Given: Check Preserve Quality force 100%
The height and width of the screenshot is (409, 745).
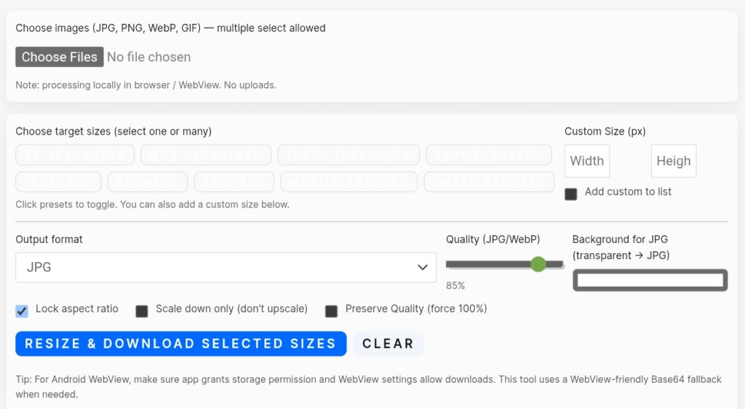Looking at the screenshot, I should tap(331, 311).
